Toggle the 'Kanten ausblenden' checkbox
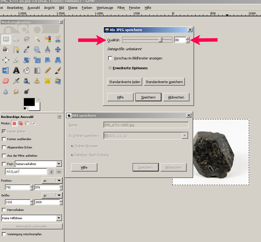The height and width of the screenshot is (242, 261). 4,139
